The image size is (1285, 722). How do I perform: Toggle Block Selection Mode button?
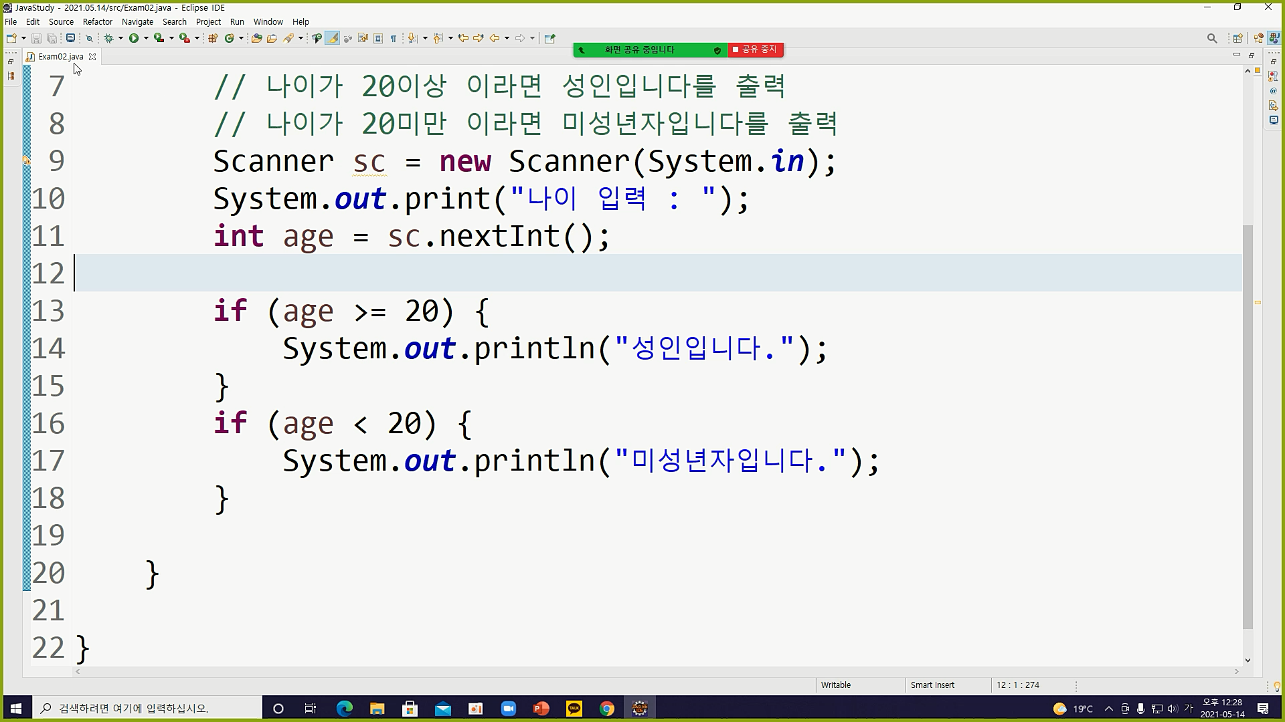coord(378,38)
